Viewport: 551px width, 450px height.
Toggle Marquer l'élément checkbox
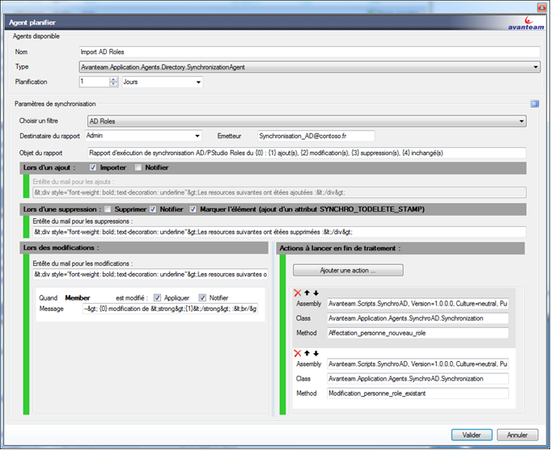tap(193, 209)
